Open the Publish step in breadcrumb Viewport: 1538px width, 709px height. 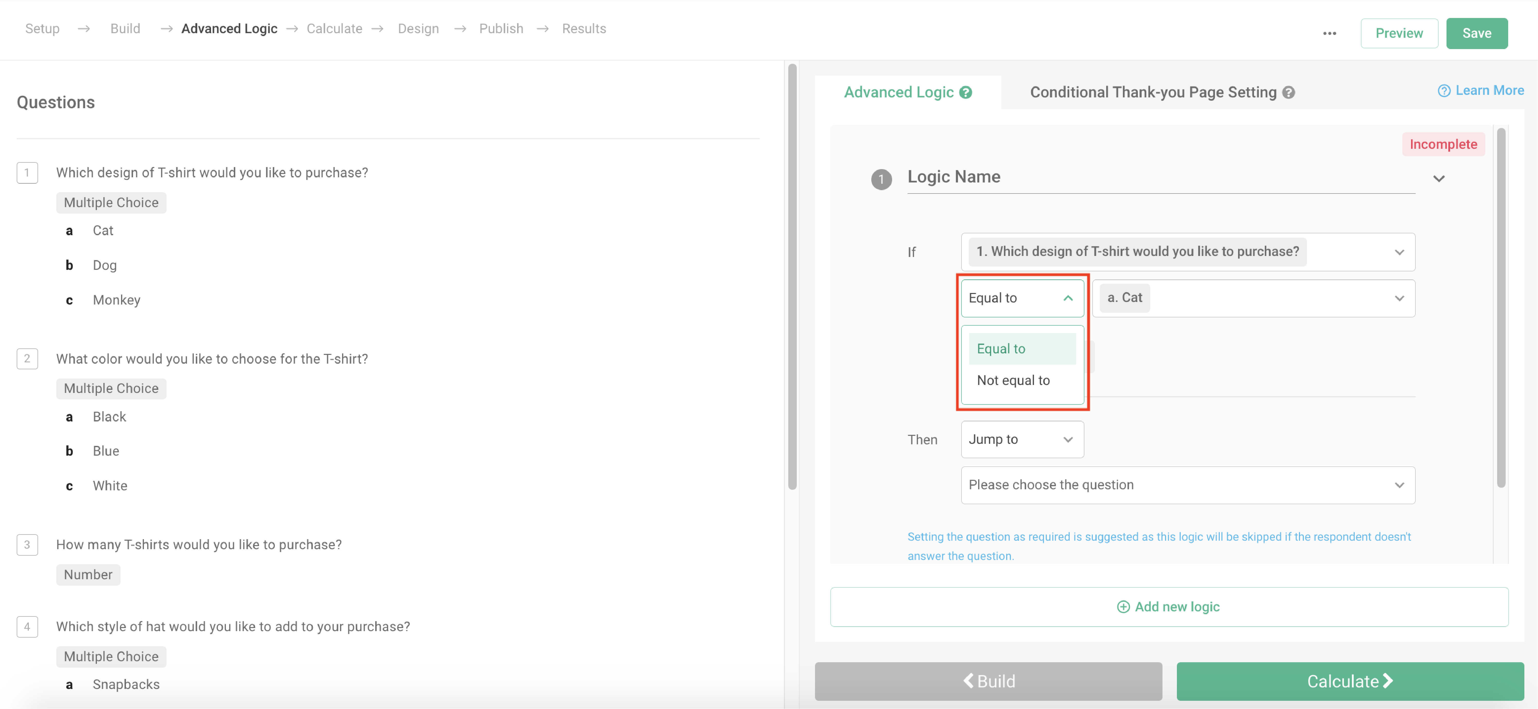[x=501, y=28]
